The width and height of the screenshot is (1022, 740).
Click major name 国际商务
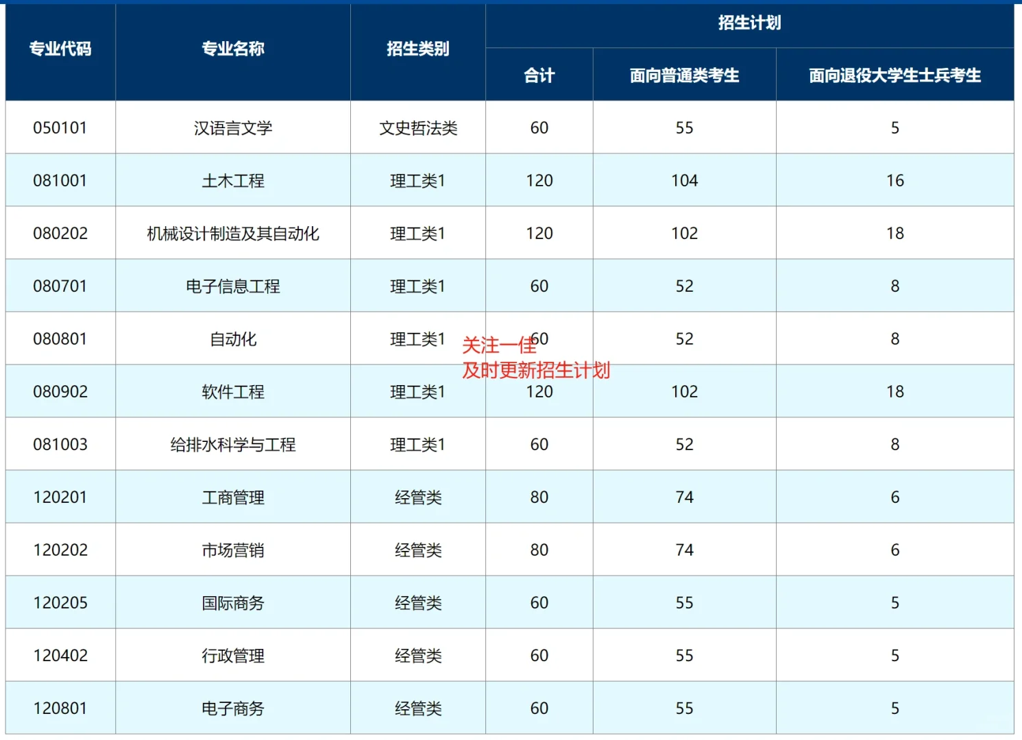pos(233,603)
